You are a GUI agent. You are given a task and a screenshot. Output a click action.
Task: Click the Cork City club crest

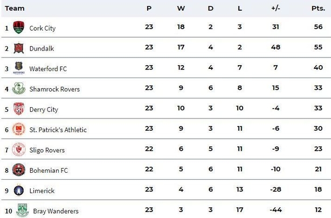[x=18, y=27]
